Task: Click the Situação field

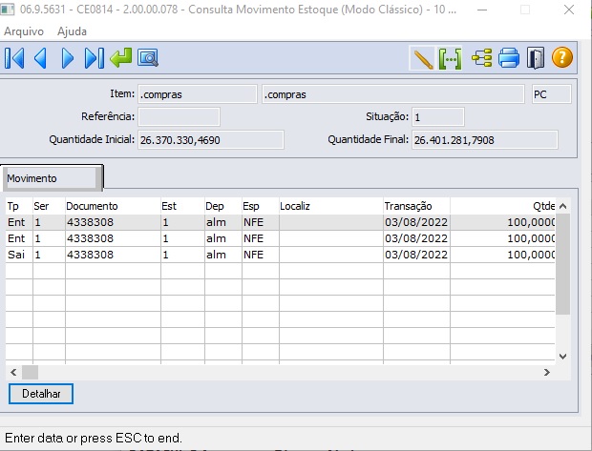Action: [x=438, y=117]
